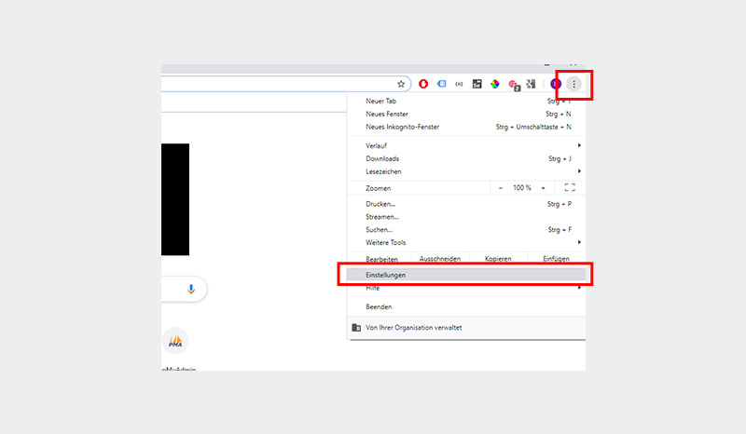
Task: Click the Kopieren button
Action: click(498, 258)
